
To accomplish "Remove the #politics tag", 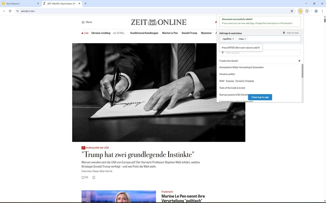I will [x=233, y=39].
